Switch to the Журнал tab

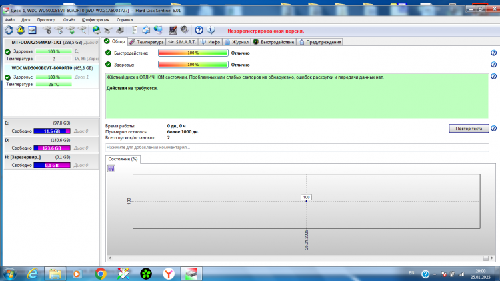[x=237, y=42]
